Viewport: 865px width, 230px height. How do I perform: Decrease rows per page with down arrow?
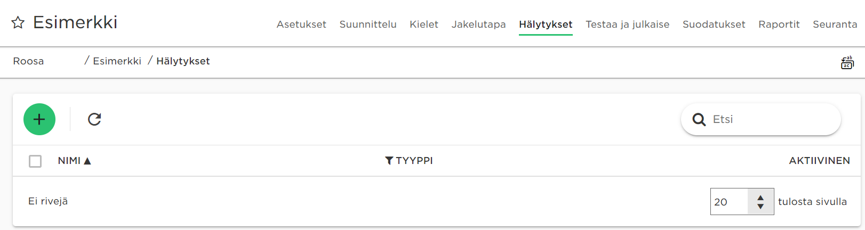760,206
